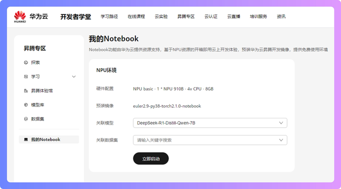The height and width of the screenshot is (189, 341).
Task: Click the 立即启动 button
Action: tap(151, 159)
